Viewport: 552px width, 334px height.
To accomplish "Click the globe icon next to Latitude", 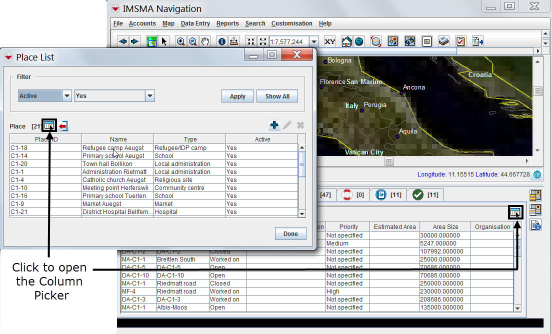I will (x=537, y=174).
